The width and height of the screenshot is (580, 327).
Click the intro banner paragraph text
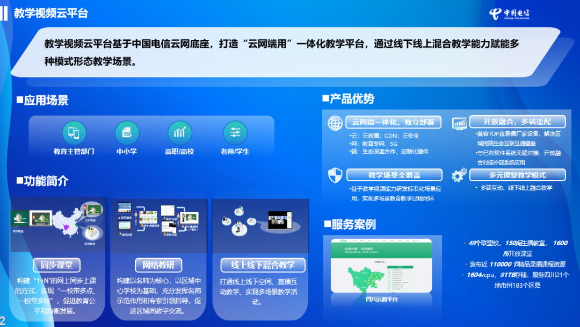[282, 53]
